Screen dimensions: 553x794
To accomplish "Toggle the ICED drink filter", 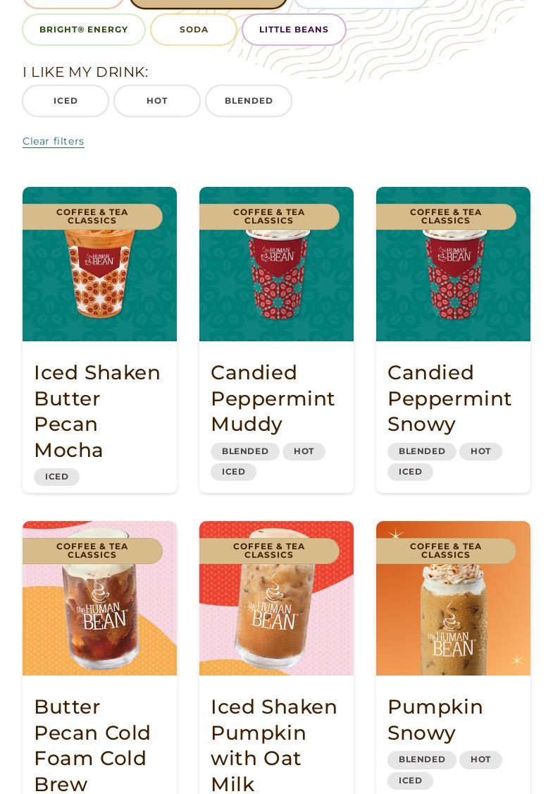I will tap(66, 101).
